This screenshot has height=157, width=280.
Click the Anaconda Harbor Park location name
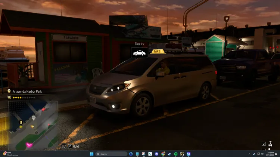(27, 91)
